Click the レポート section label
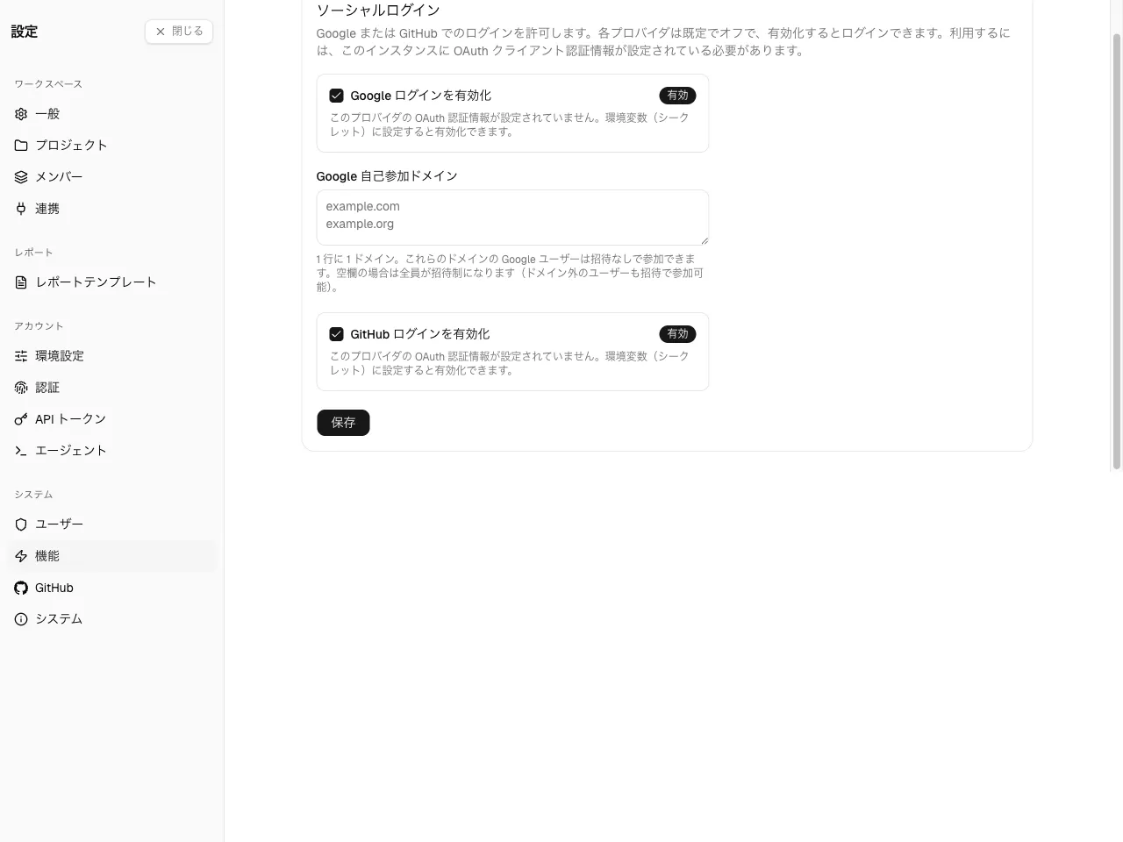The height and width of the screenshot is (842, 1123). [33, 253]
